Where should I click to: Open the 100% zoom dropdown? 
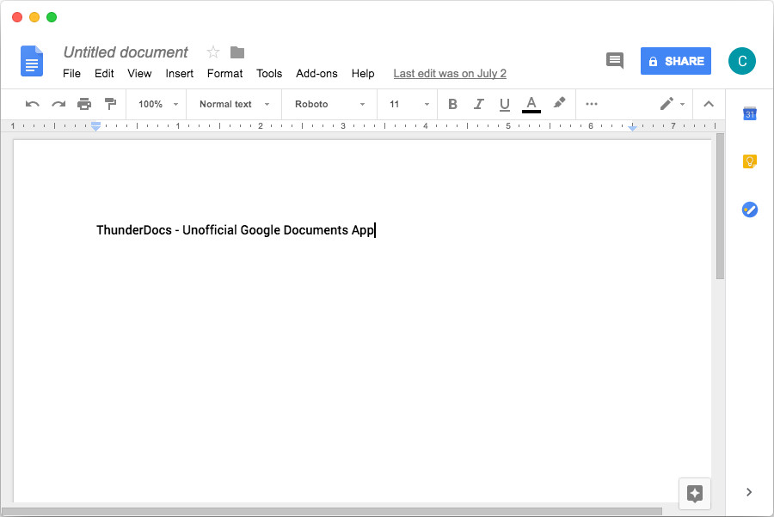(x=157, y=104)
